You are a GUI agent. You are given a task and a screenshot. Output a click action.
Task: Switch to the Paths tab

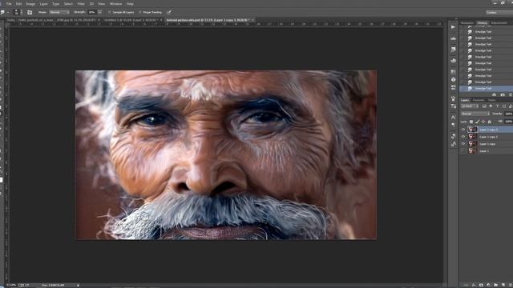491,100
